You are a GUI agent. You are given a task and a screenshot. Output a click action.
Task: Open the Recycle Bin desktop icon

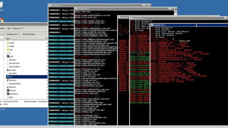click(x=1, y=6)
